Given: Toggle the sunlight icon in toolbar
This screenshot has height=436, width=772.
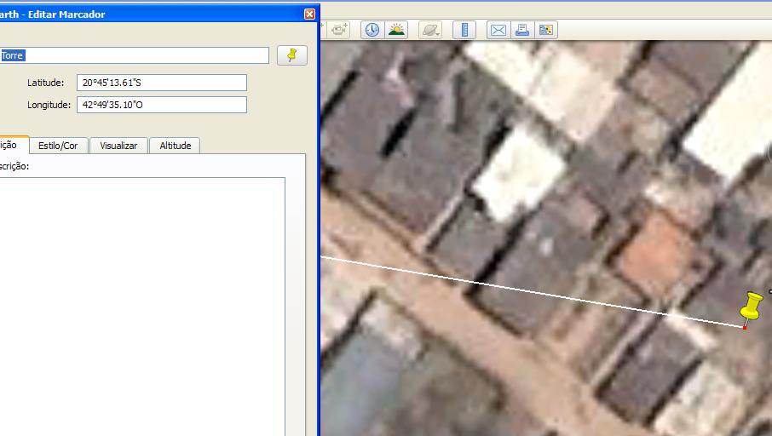Looking at the screenshot, I should [x=396, y=30].
